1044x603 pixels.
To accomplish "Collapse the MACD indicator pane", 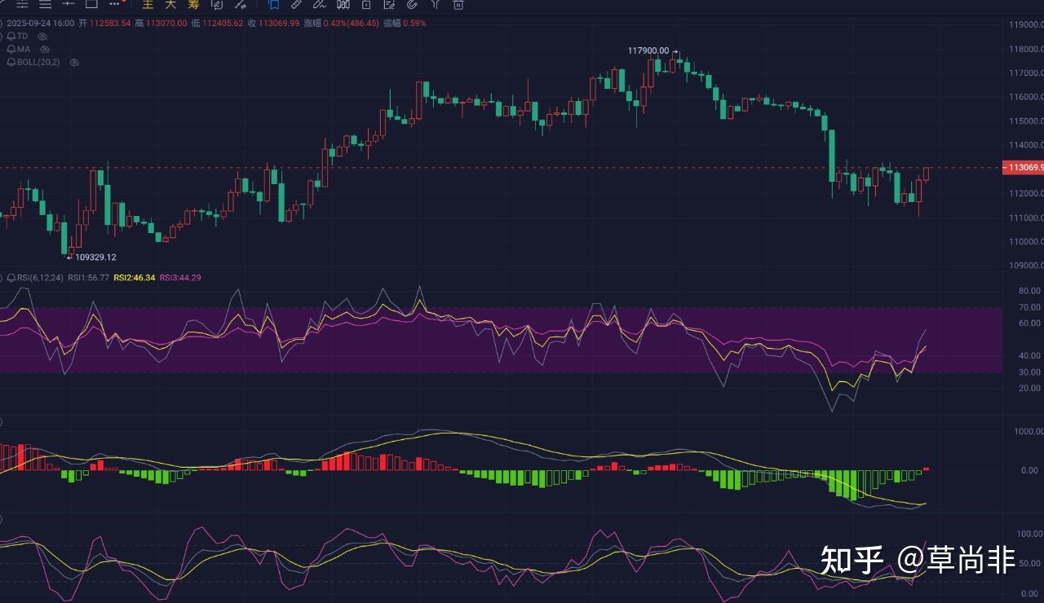I will 2,422.
